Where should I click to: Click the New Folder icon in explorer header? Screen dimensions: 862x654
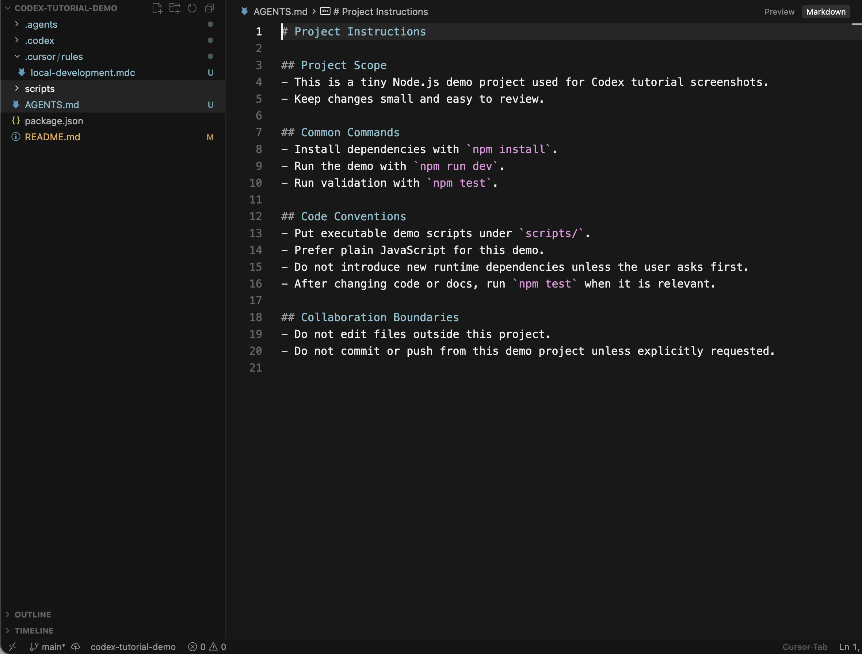175,8
